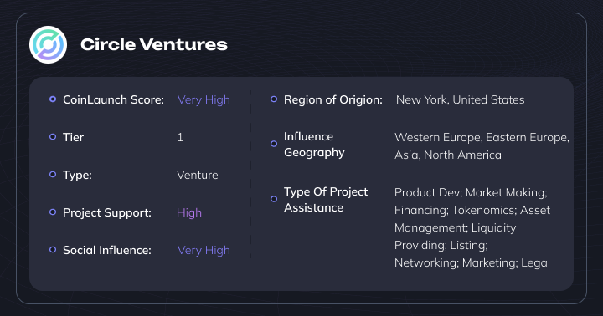Click the bullet icon beside Influence Geography
The height and width of the screenshot is (316, 603).
click(x=274, y=144)
